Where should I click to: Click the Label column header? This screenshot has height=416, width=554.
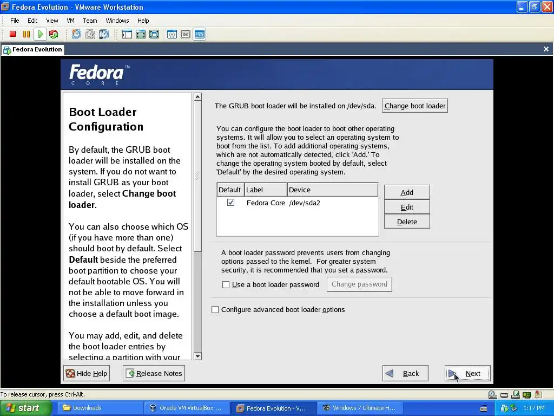pyautogui.click(x=266, y=190)
